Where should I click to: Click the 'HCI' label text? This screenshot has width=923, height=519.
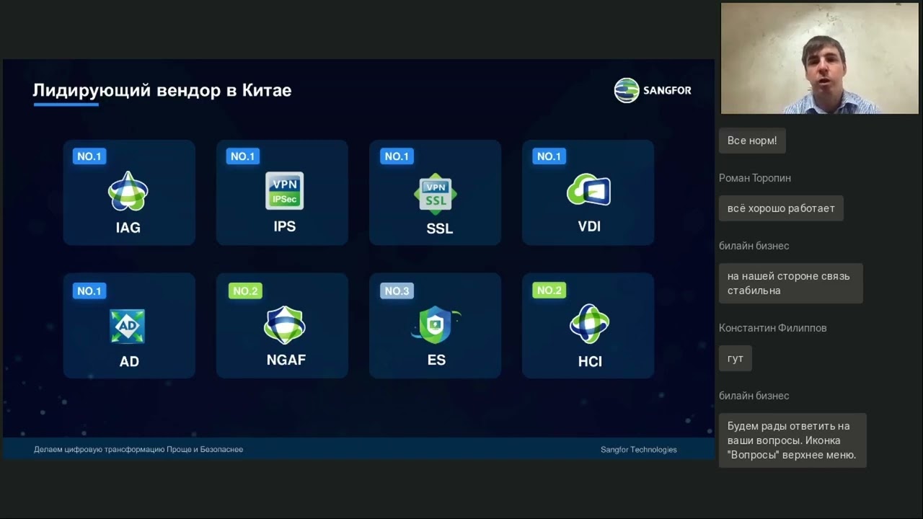point(590,362)
